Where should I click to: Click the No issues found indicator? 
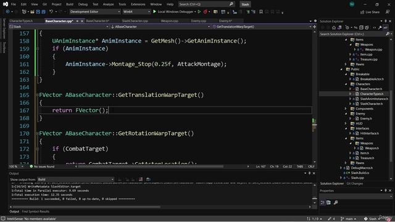pyautogui.click(x=42, y=166)
